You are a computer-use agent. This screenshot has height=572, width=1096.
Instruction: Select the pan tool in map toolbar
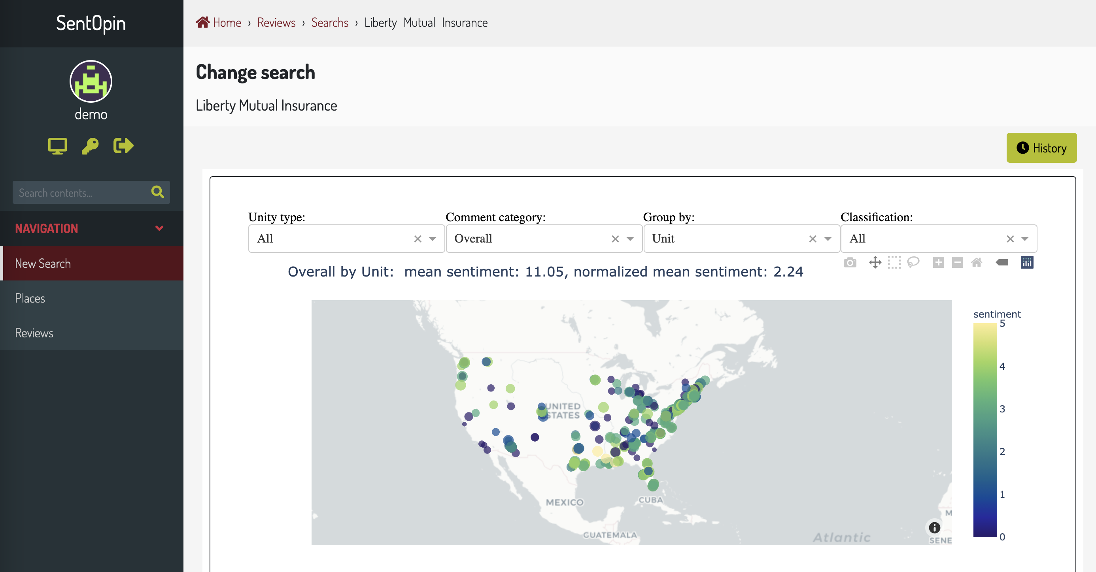pyautogui.click(x=875, y=263)
